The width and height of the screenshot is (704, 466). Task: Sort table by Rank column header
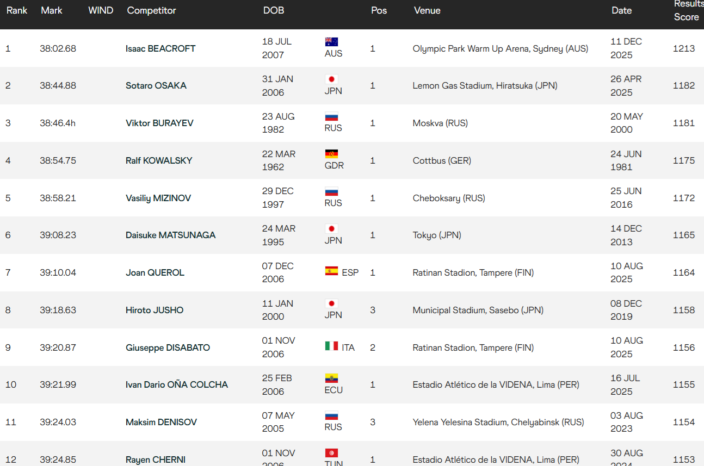(x=17, y=10)
